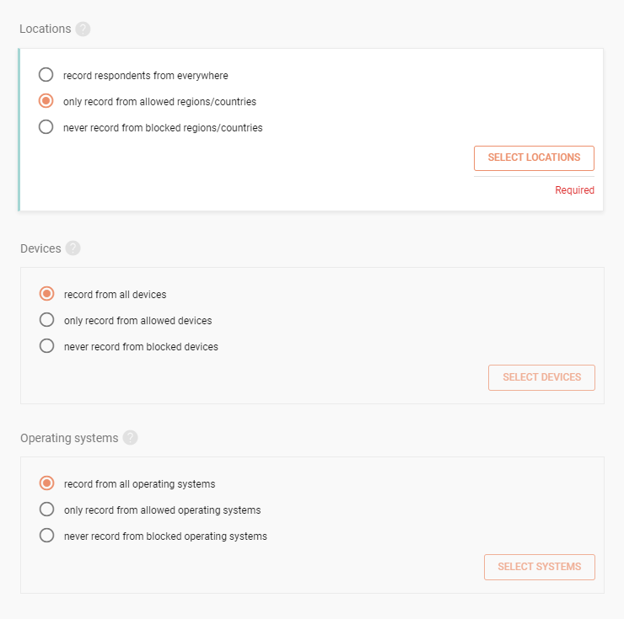624x619 pixels.
Task: Click the Locations section heading
Action: [46, 29]
